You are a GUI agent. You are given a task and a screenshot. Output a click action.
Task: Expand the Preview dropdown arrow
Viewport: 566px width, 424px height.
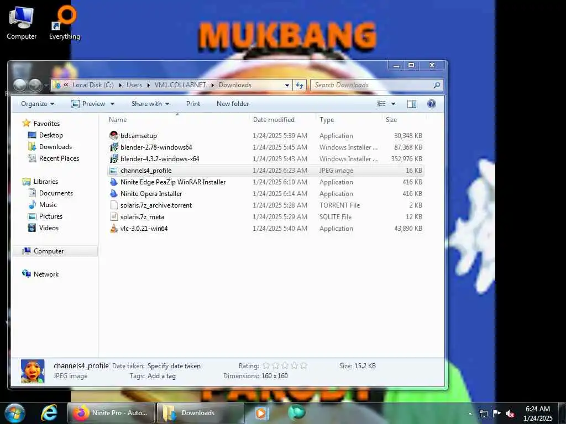tap(112, 104)
